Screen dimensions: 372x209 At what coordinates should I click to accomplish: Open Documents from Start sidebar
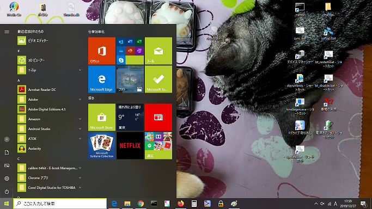(7, 152)
